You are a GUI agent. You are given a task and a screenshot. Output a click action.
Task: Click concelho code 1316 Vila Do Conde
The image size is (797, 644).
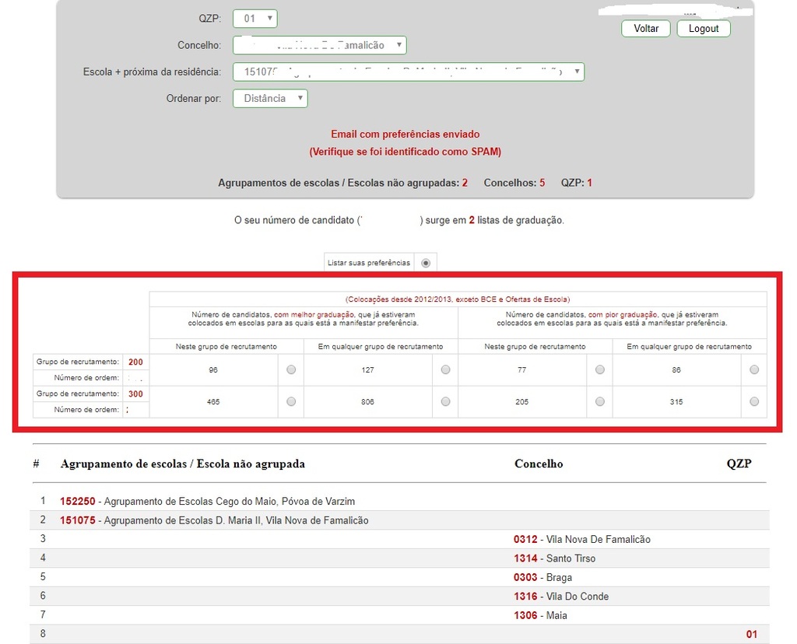tap(525, 597)
